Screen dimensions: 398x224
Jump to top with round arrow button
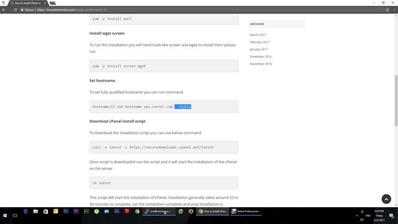click(x=386, y=199)
